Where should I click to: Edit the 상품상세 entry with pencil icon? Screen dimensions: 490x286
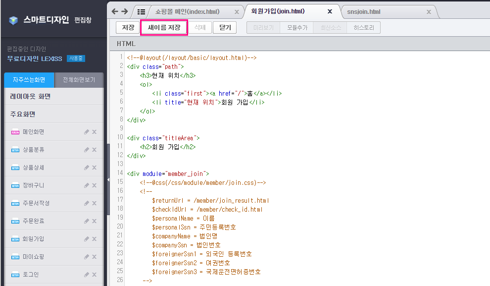tap(87, 168)
